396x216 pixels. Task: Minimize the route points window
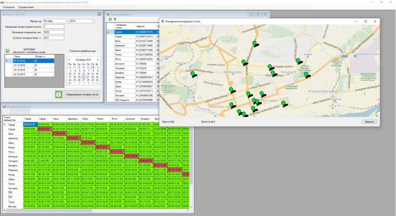click(251, 14)
